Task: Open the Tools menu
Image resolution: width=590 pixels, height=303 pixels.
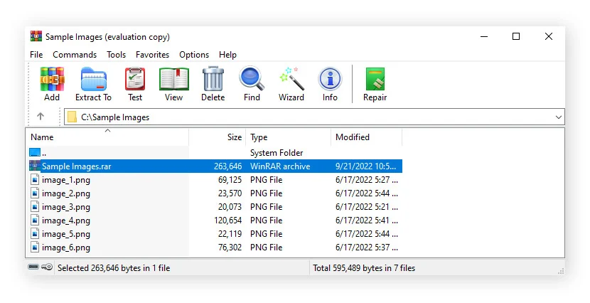Action: click(117, 55)
